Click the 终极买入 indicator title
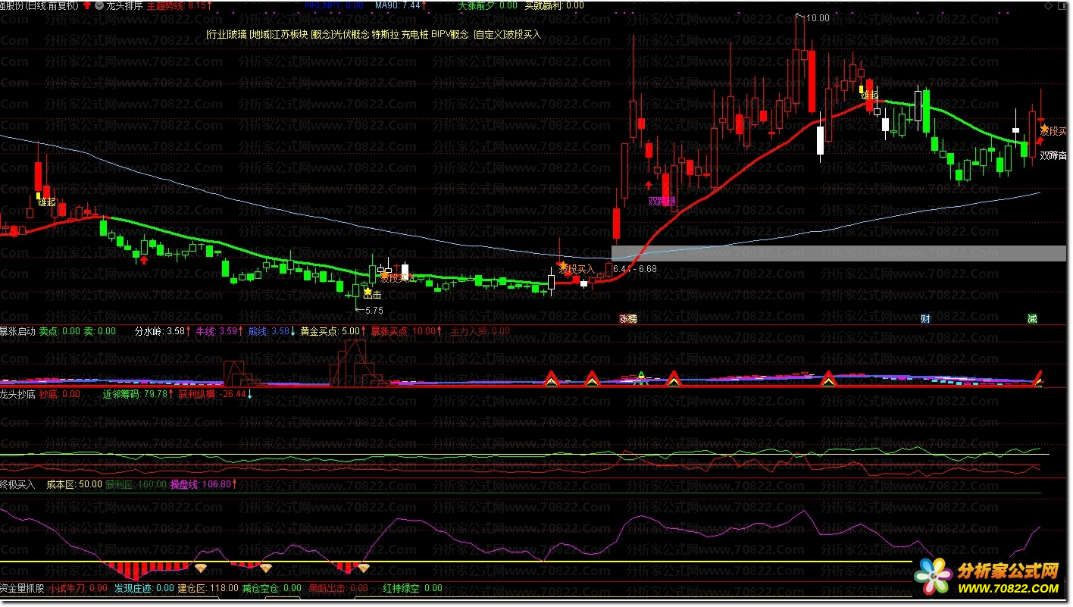The image size is (1073, 607). point(17,483)
